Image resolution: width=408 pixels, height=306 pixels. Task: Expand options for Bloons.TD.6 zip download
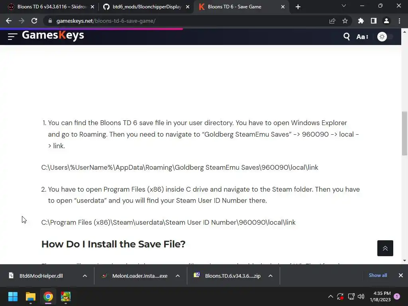coord(271,276)
